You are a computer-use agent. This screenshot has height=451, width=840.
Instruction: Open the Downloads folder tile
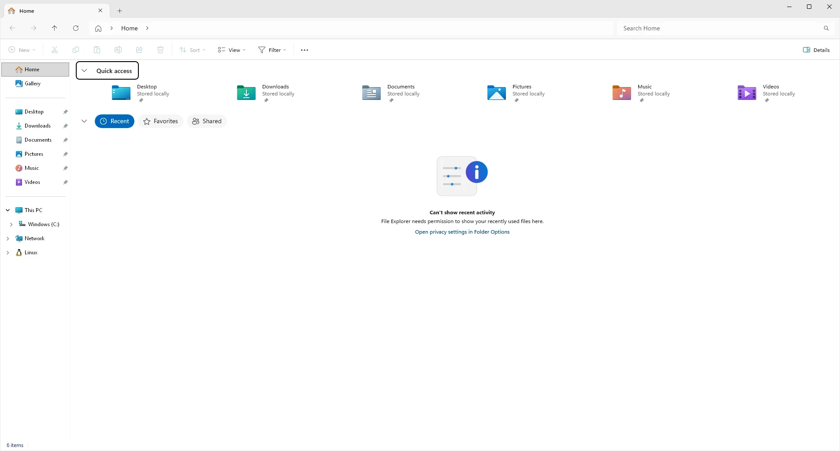[x=266, y=93]
